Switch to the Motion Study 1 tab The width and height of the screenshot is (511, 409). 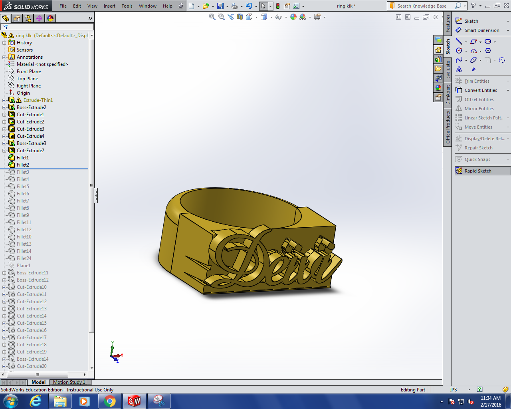tap(69, 382)
